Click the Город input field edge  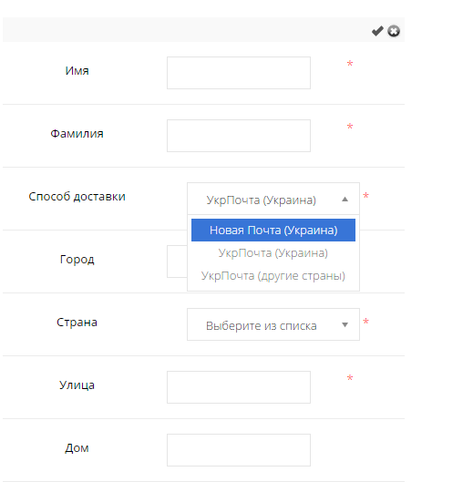pyautogui.click(x=177, y=262)
